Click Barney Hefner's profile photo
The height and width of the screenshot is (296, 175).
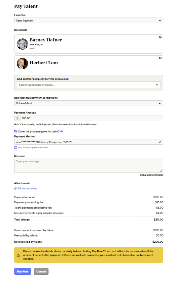pos(22,44)
